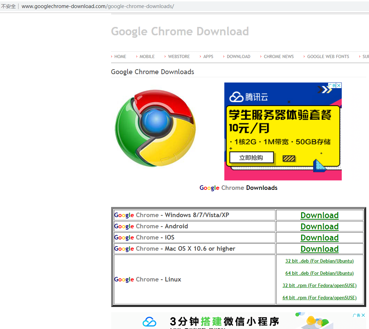Viewport: 369px width, 329px height.
Task: Open the DOWNLOAD navigation item
Action: pyautogui.click(x=238, y=57)
